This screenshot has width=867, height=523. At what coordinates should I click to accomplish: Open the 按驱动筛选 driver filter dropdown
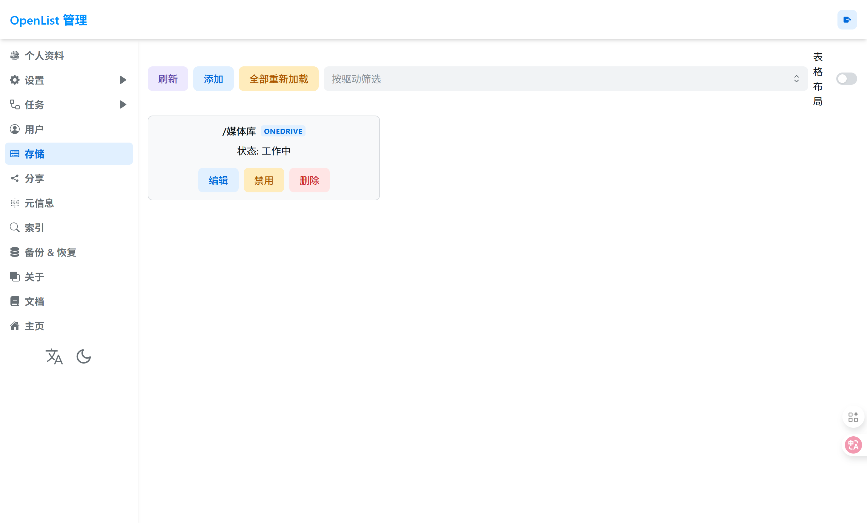(x=565, y=79)
